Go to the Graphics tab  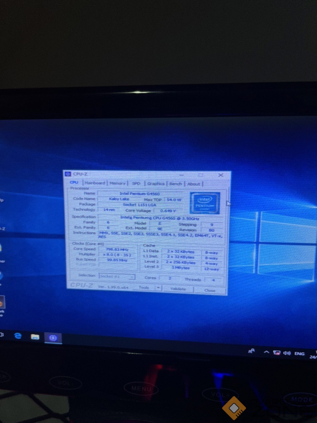(156, 184)
